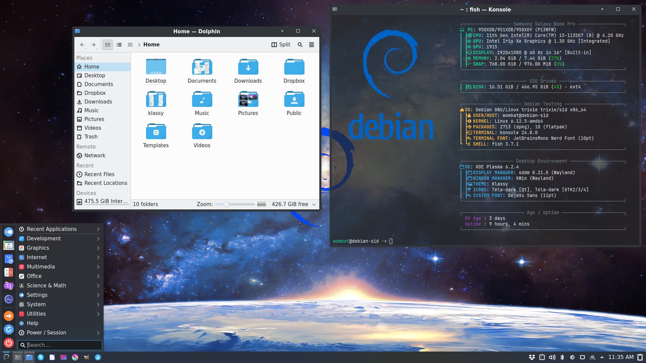Screen dimensions: 646x363
Task: Expand Recent Applications submenu
Action: pos(60,229)
